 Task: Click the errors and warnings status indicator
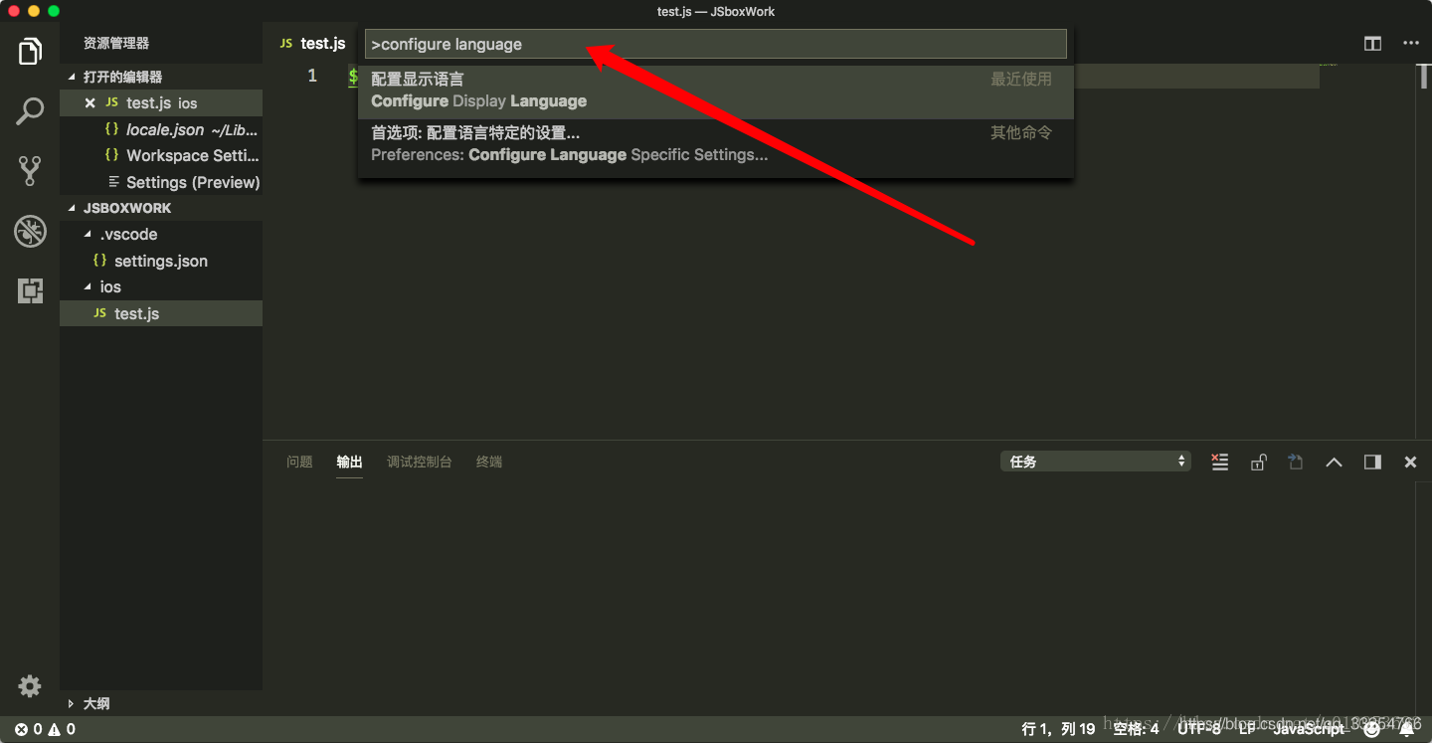click(x=45, y=729)
